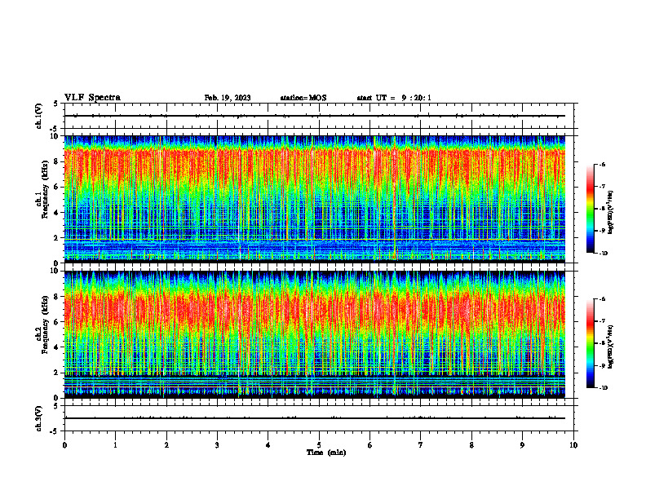Click time axis tick label "3"

tap(217, 445)
